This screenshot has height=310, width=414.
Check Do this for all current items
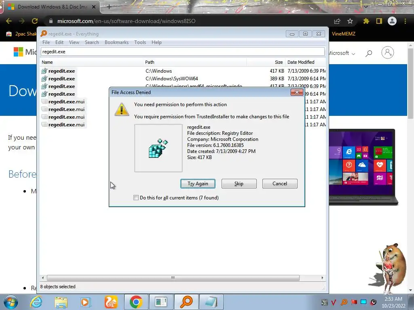point(136,198)
